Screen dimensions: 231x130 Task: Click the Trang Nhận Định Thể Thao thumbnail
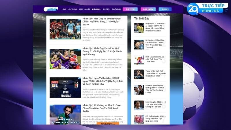pyautogui.click(x=139, y=74)
